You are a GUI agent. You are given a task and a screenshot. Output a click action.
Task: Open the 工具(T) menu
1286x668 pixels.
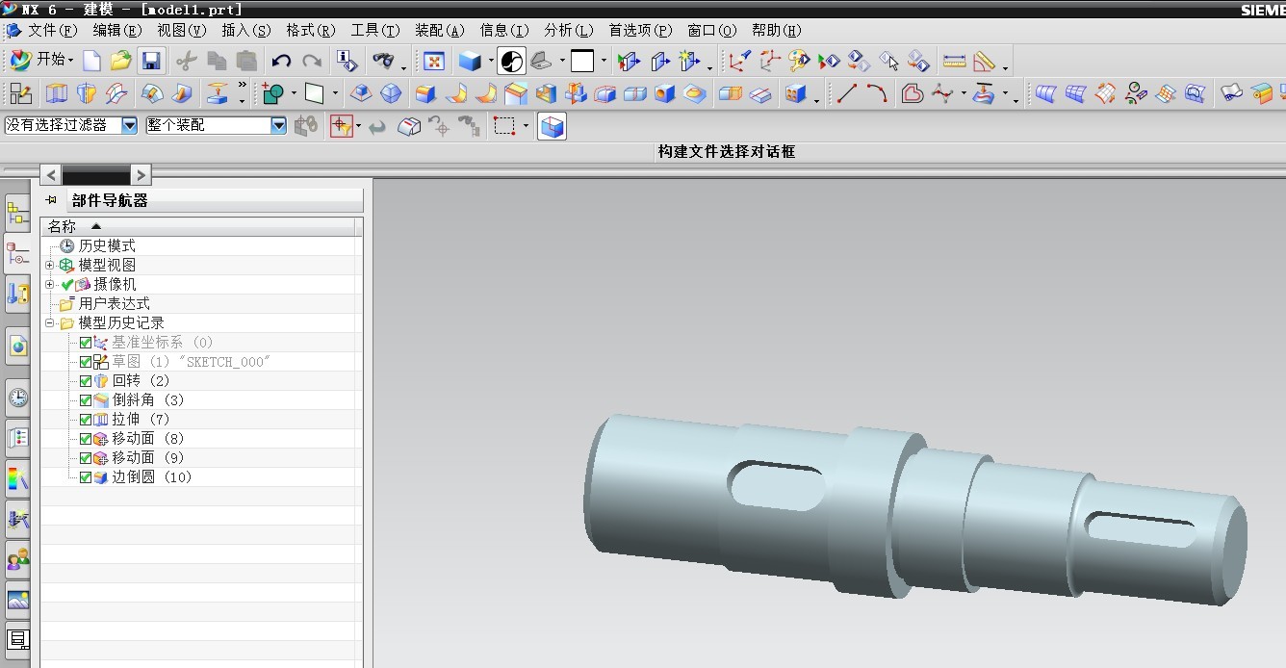pyautogui.click(x=375, y=31)
